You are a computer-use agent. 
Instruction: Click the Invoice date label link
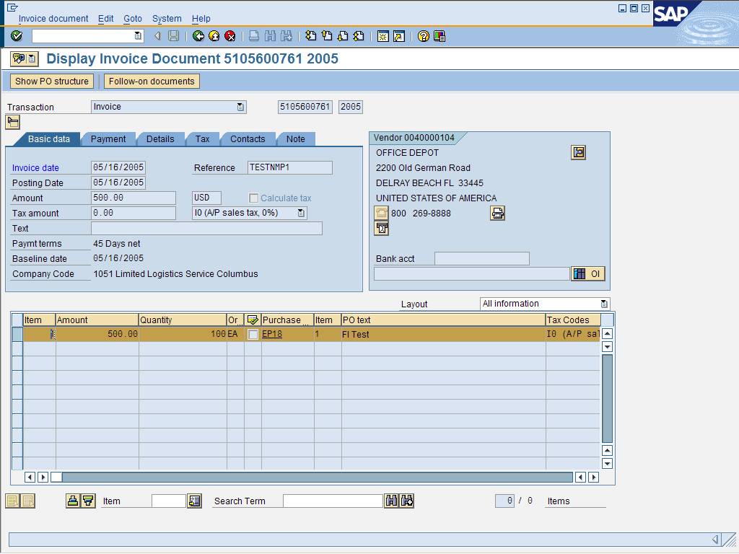tap(35, 167)
